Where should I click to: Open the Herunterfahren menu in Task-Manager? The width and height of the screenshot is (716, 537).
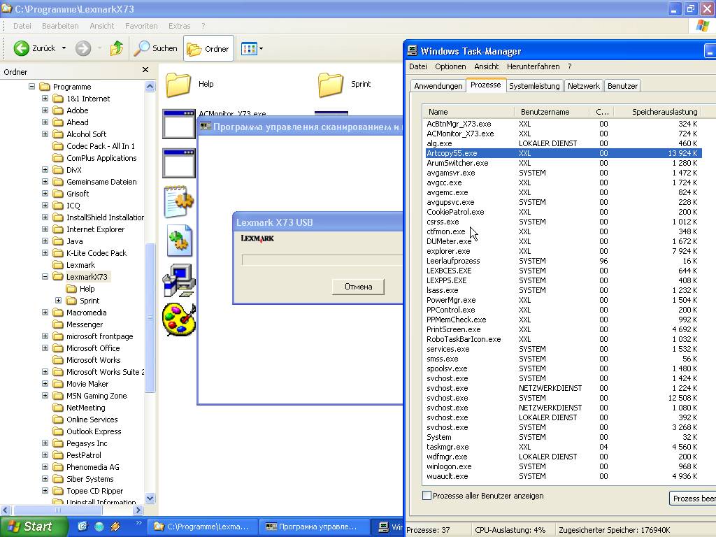point(533,66)
